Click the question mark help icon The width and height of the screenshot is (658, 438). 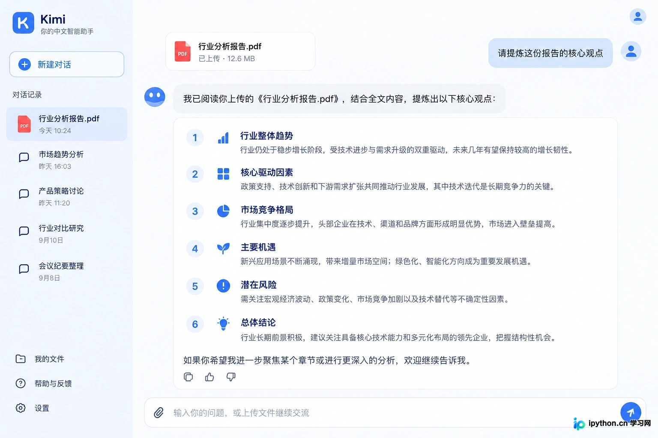click(x=21, y=383)
